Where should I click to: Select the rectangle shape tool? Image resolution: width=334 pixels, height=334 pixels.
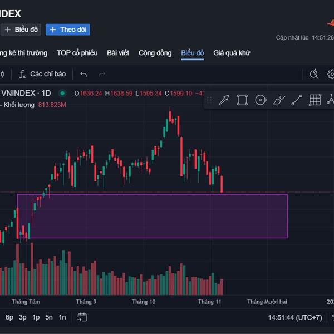(x=242, y=100)
